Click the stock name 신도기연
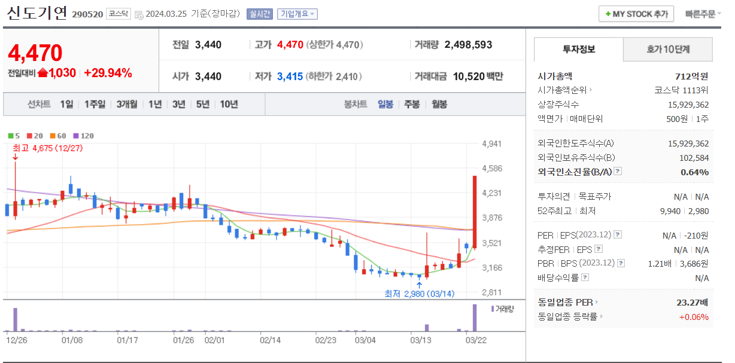The height and width of the screenshot is (363, 735). (37, 13)
